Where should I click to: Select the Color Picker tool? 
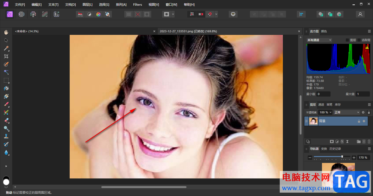click(6, 48)
